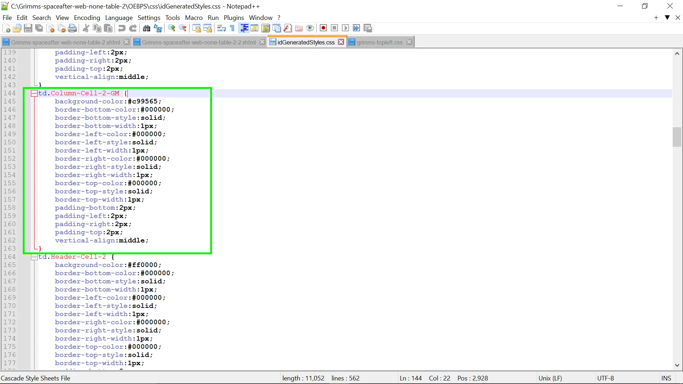Click the UTF-8 encoding status field

pos(605,378)
